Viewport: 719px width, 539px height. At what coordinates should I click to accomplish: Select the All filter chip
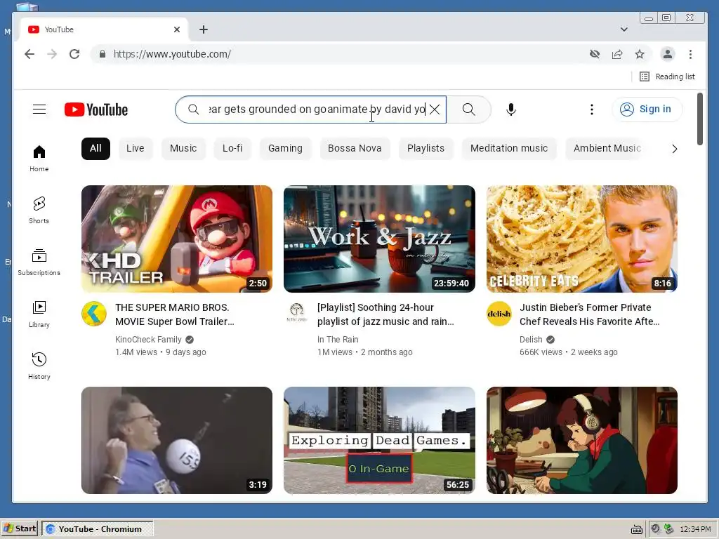coord(95,149)
